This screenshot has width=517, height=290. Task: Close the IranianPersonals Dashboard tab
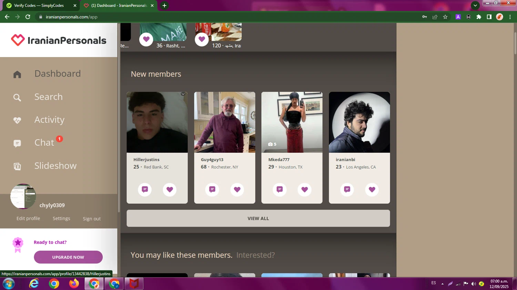[x=152, y=5]
